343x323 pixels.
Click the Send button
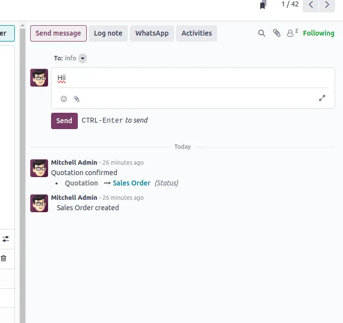tap(64, 121)
